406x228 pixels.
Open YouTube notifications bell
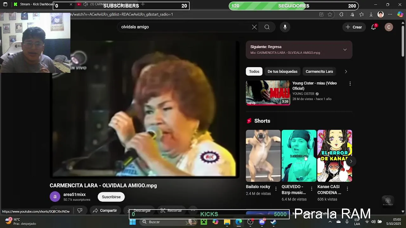pos(374,27)
